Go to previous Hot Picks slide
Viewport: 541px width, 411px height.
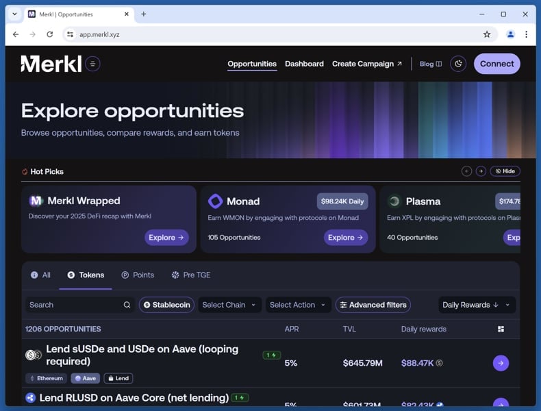tap(466, 171)
